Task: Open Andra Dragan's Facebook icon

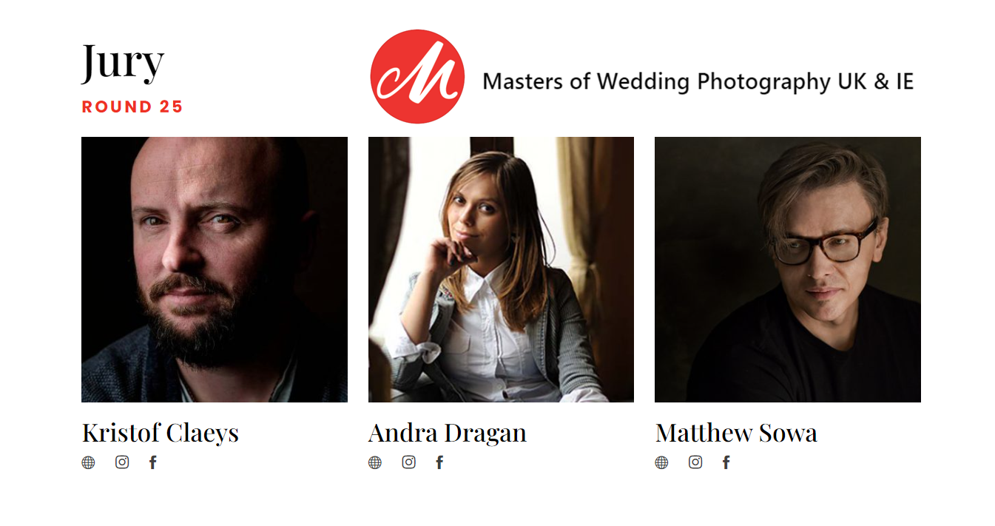Action: [x=439, y=462]
